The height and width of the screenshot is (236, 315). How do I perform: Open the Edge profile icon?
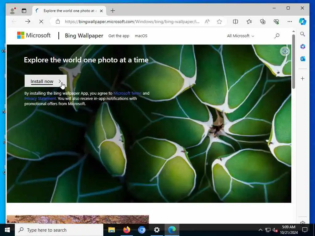coord(13,11)
